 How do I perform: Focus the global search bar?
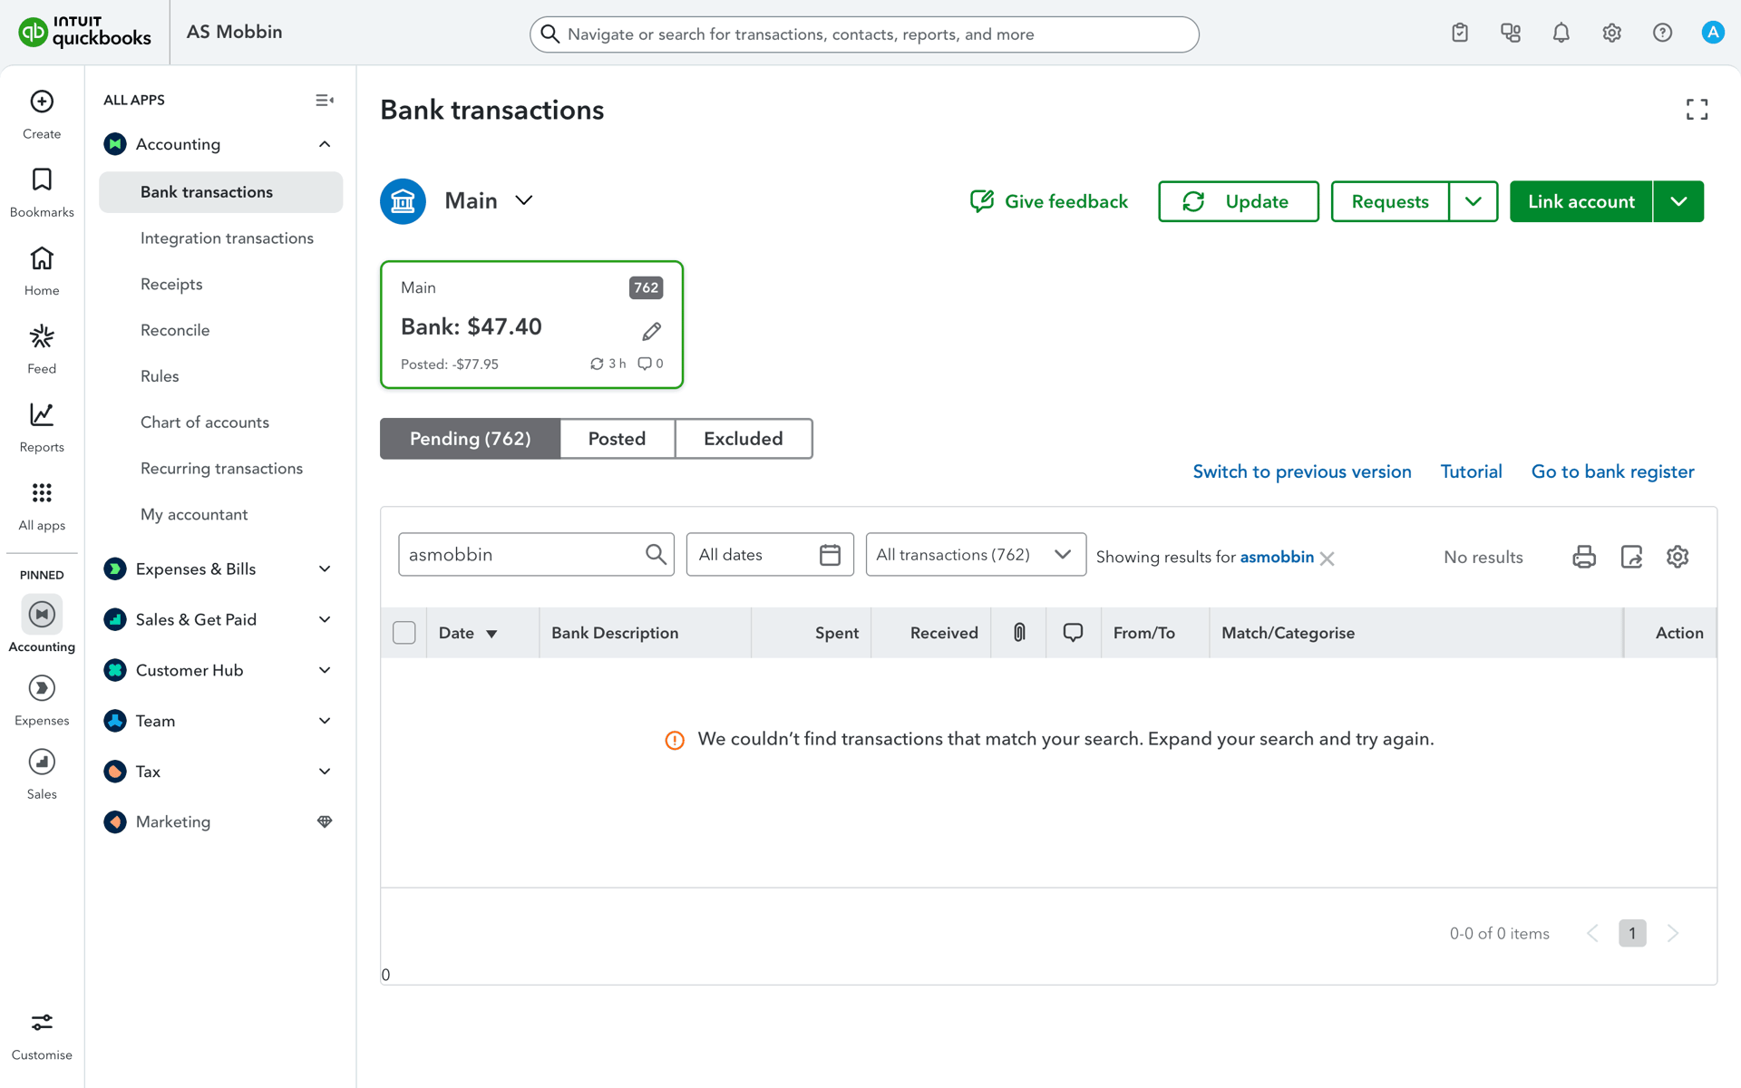(x=864, y=34)
